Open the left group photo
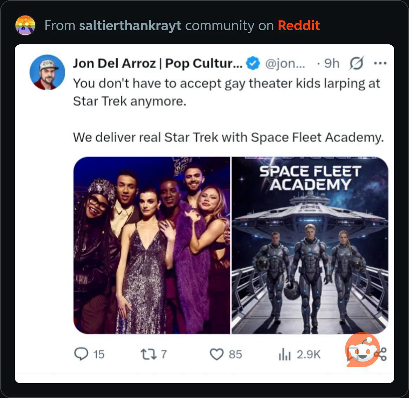Screen dimensions: 409x398 coord(152,245)
